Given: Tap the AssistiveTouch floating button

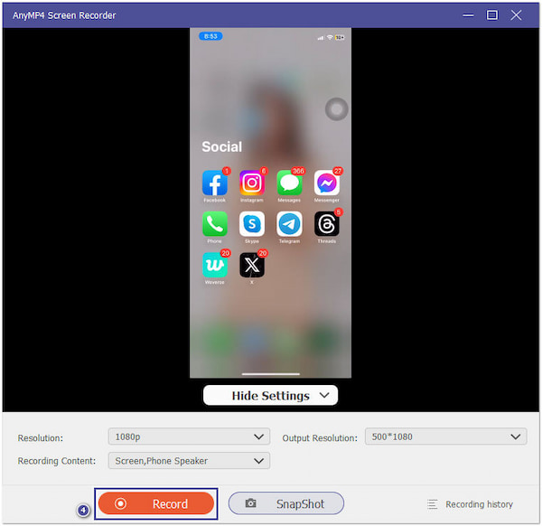Looking at the screenshot, I should (x=336, y=109).
